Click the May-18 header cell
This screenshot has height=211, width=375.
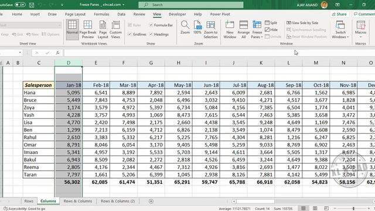pos(178,85)
